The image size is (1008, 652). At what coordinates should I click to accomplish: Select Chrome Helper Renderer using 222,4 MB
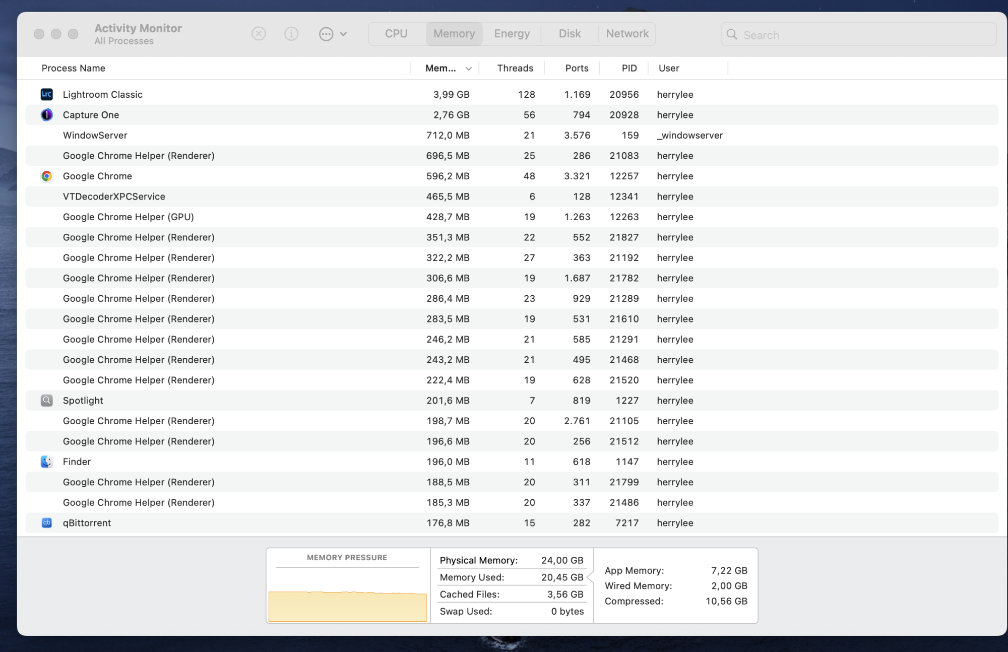[x=512, y=380]
